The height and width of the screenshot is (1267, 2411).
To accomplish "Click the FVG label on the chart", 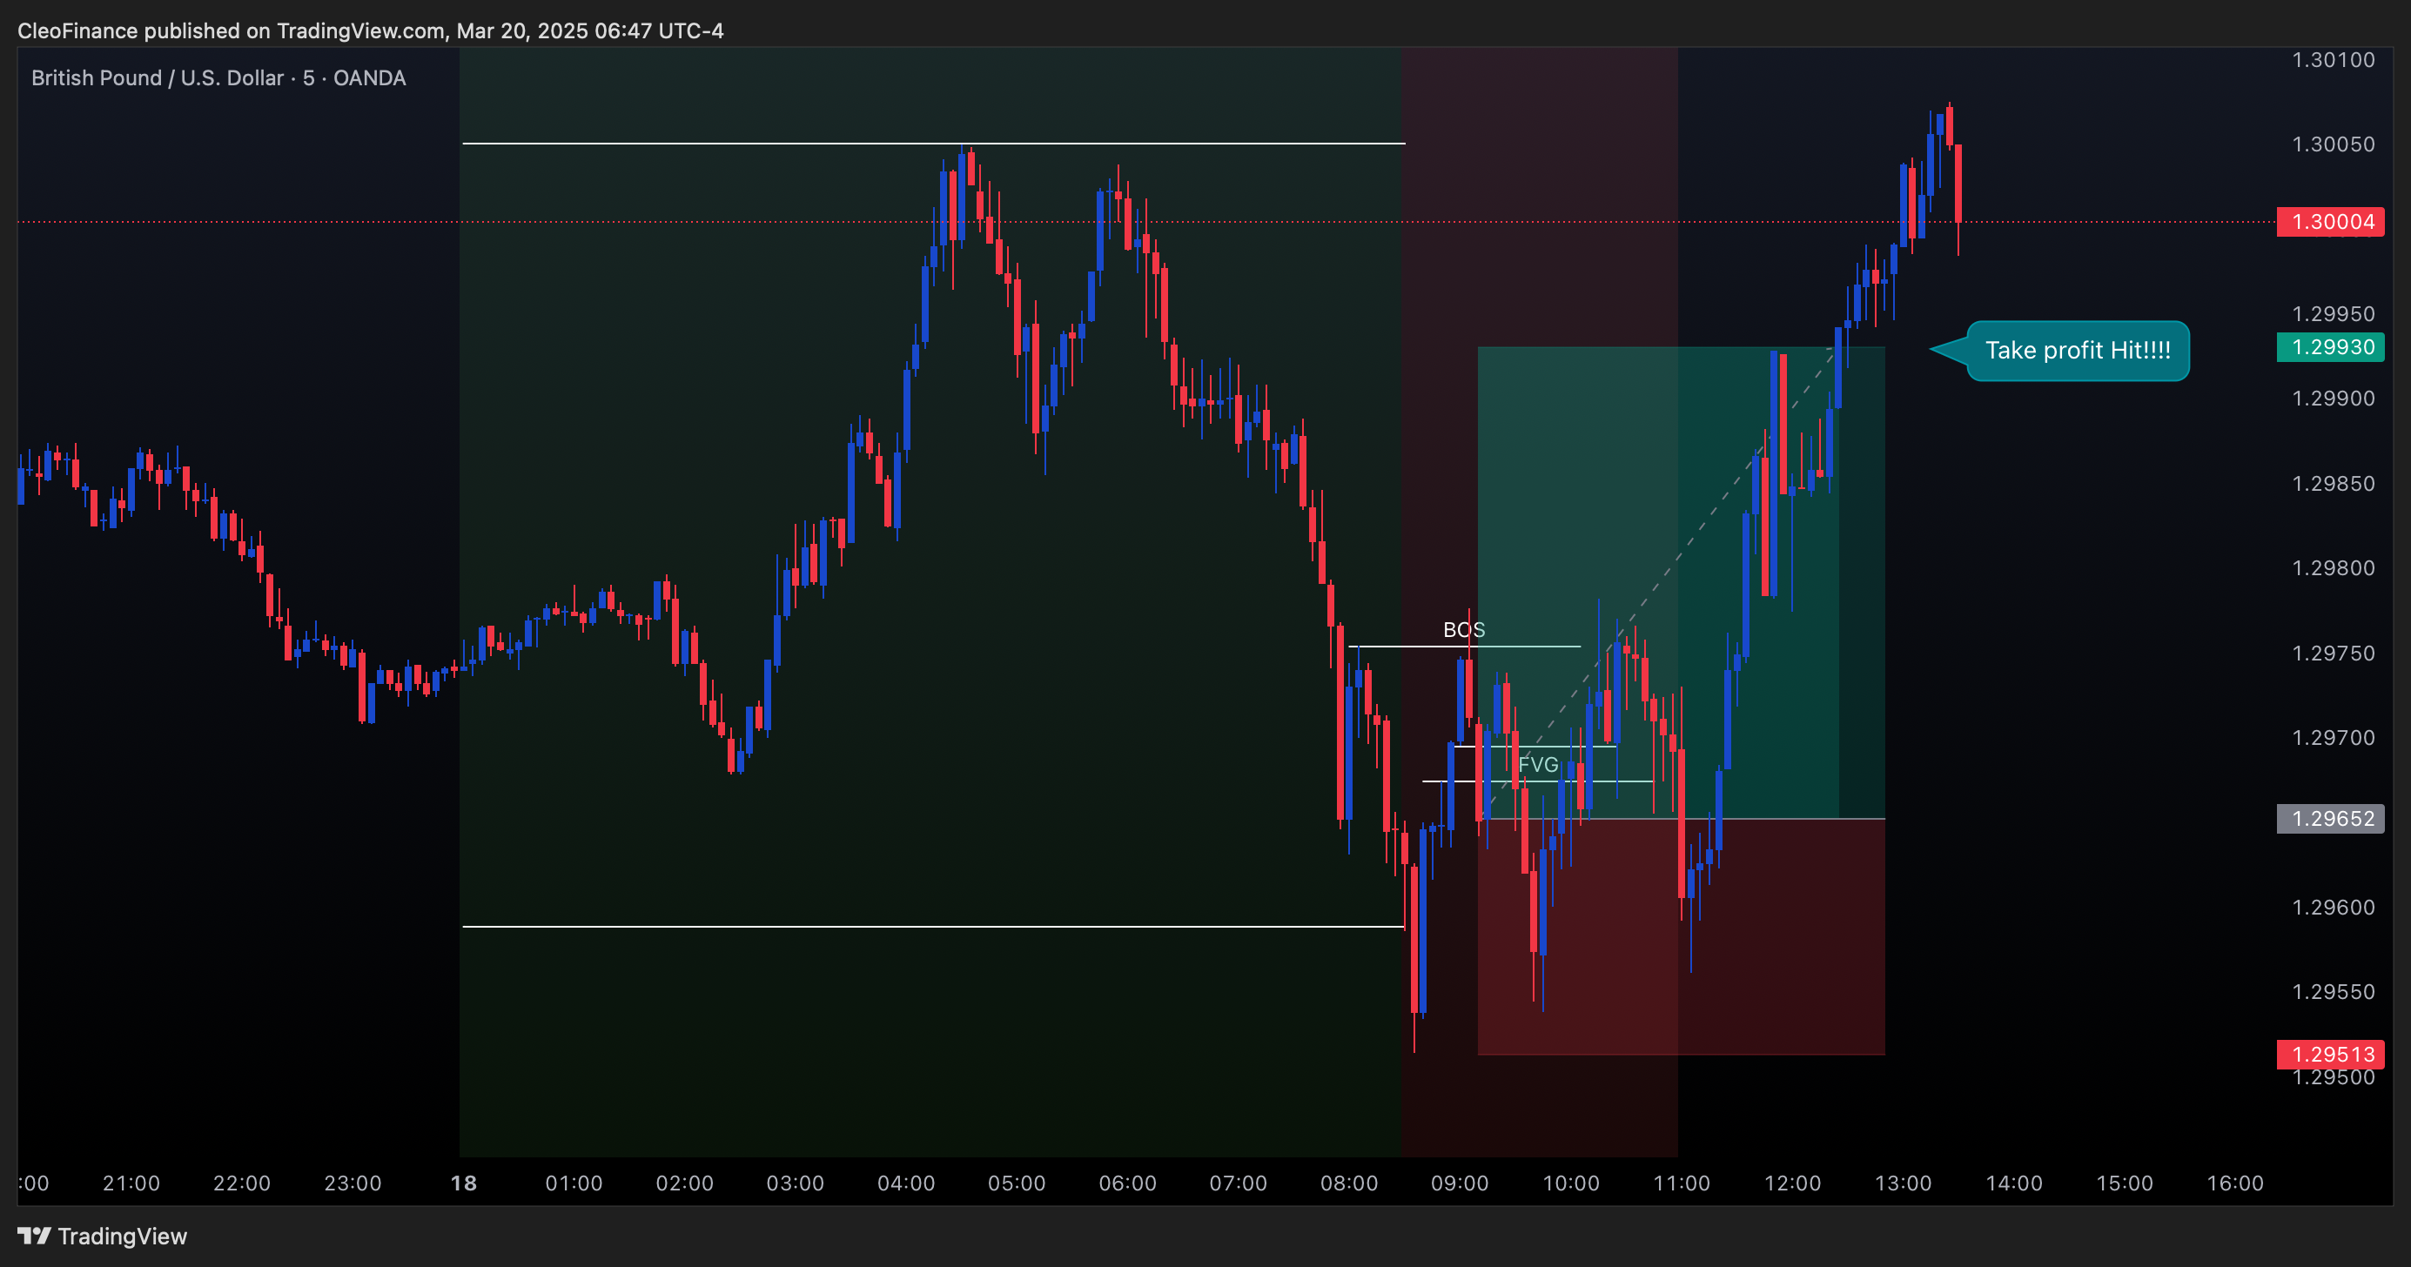I will coord(1538,765).
